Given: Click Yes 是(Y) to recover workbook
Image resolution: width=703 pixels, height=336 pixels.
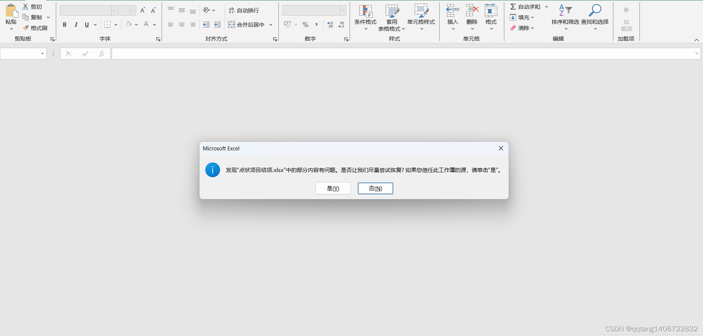Looking at the screenshot, I should (x=333, y=188).
